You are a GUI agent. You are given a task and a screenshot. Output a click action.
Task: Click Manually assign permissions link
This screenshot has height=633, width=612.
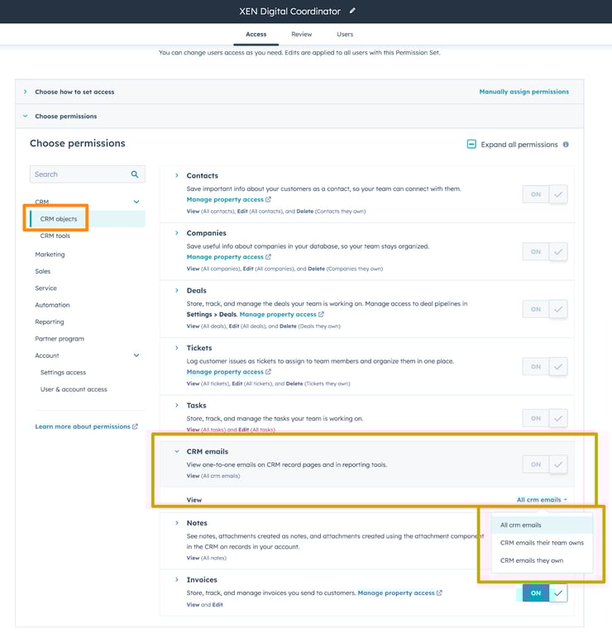[x=524, y=92]
